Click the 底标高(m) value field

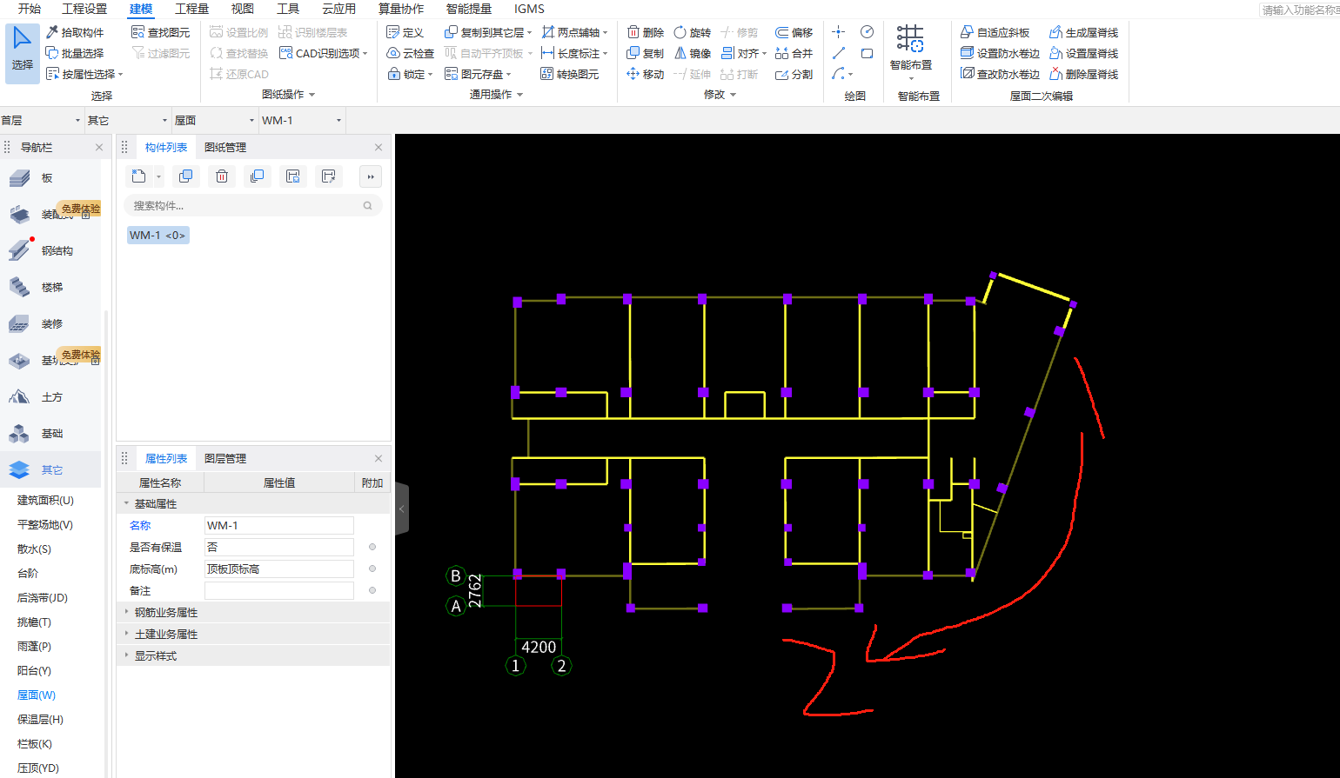[x=278, y=569]
